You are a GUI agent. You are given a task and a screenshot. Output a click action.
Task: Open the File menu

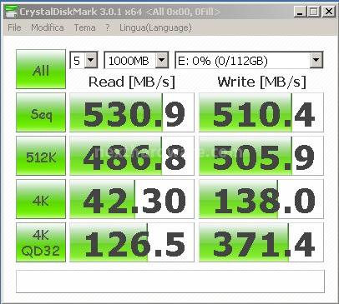click(14, 27)
